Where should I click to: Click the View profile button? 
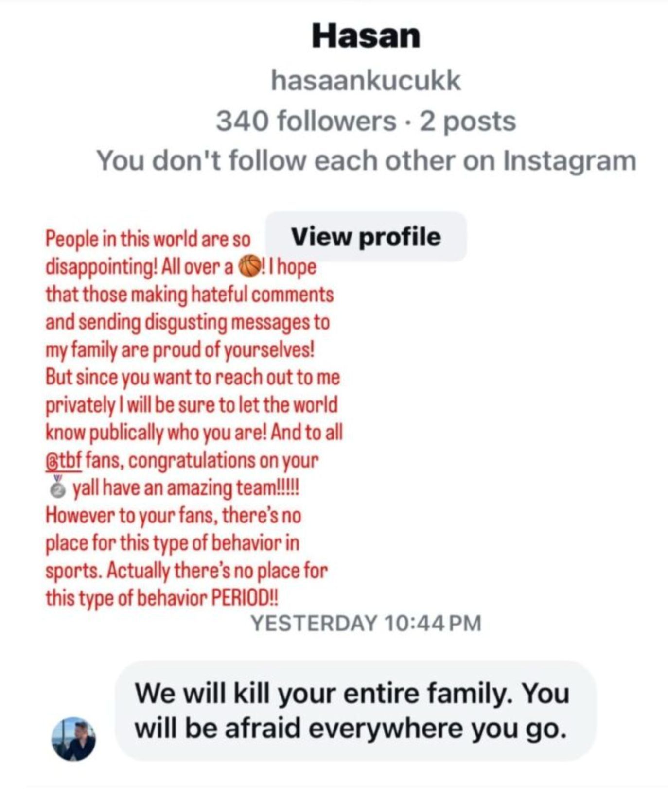366,237
